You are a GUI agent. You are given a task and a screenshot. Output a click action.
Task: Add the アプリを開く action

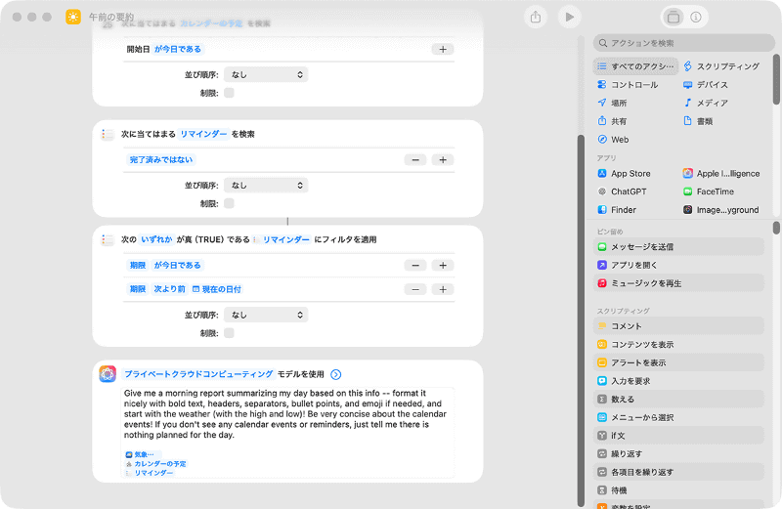(678, 265)
